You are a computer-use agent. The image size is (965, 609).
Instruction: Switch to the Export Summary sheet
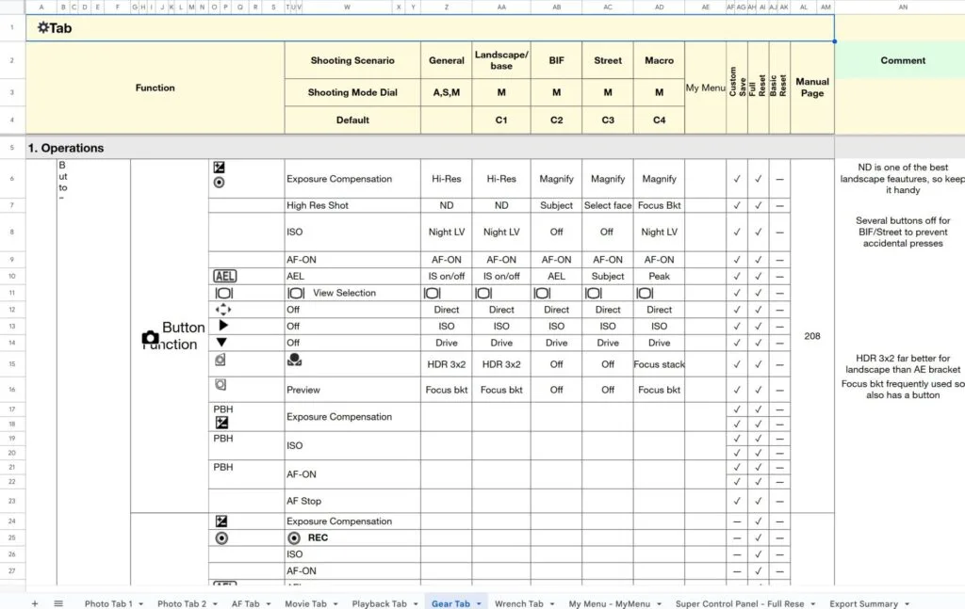click(863, 603)
